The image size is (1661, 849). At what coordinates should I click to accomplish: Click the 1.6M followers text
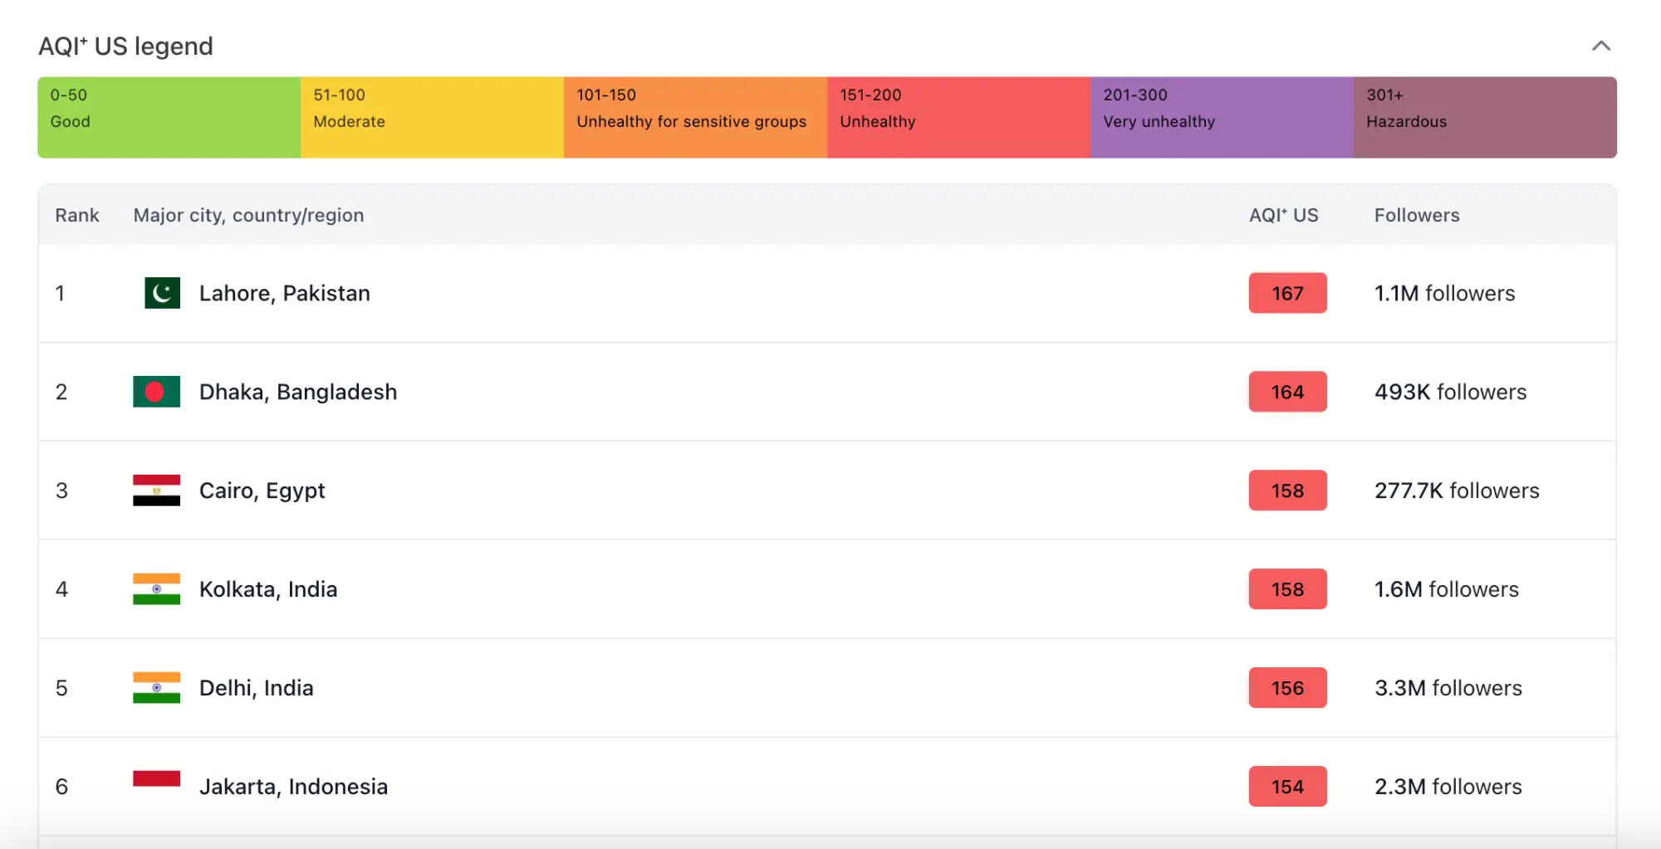coord(1446,589)
